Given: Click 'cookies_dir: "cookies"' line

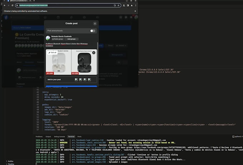Looking at the screenshot, I should [x=56, y=115].
